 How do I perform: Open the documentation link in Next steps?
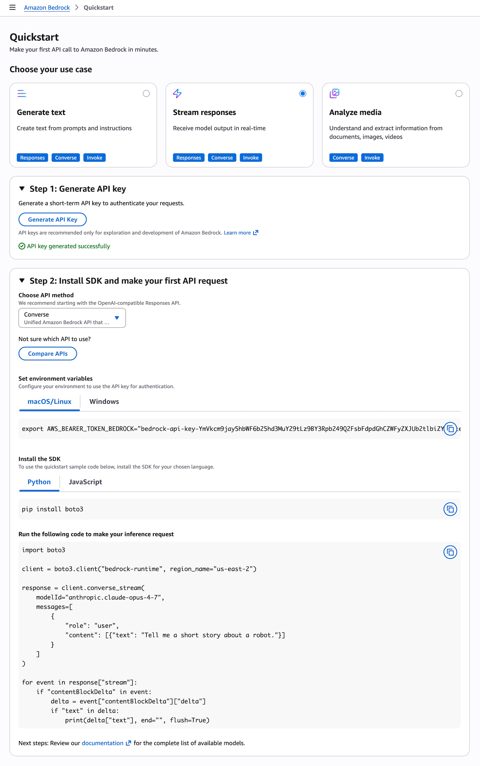[103, 743]
